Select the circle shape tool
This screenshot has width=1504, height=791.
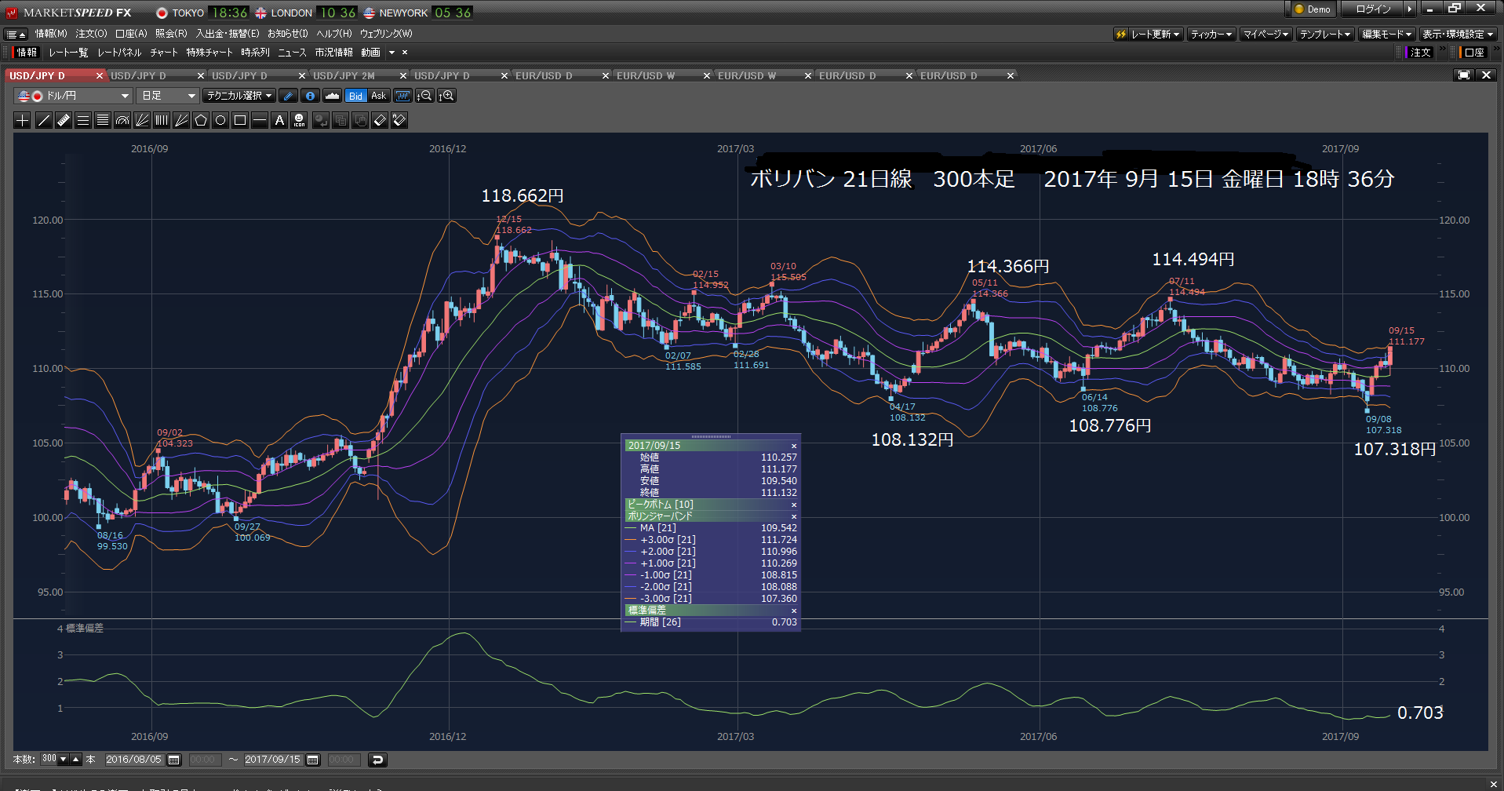[220, 120]
